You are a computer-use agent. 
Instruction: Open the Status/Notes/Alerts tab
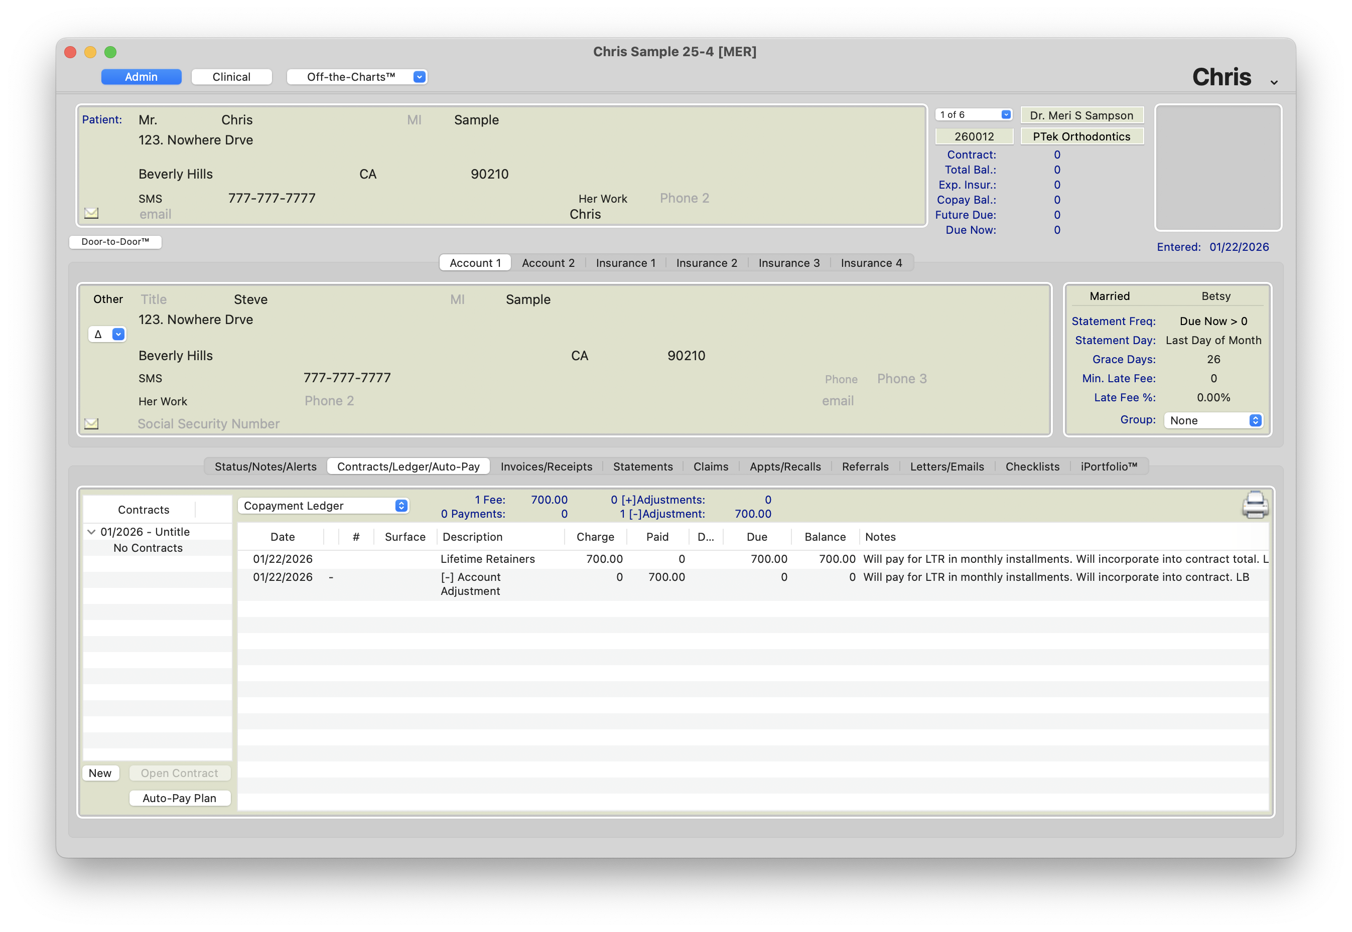tap(265, 467)
